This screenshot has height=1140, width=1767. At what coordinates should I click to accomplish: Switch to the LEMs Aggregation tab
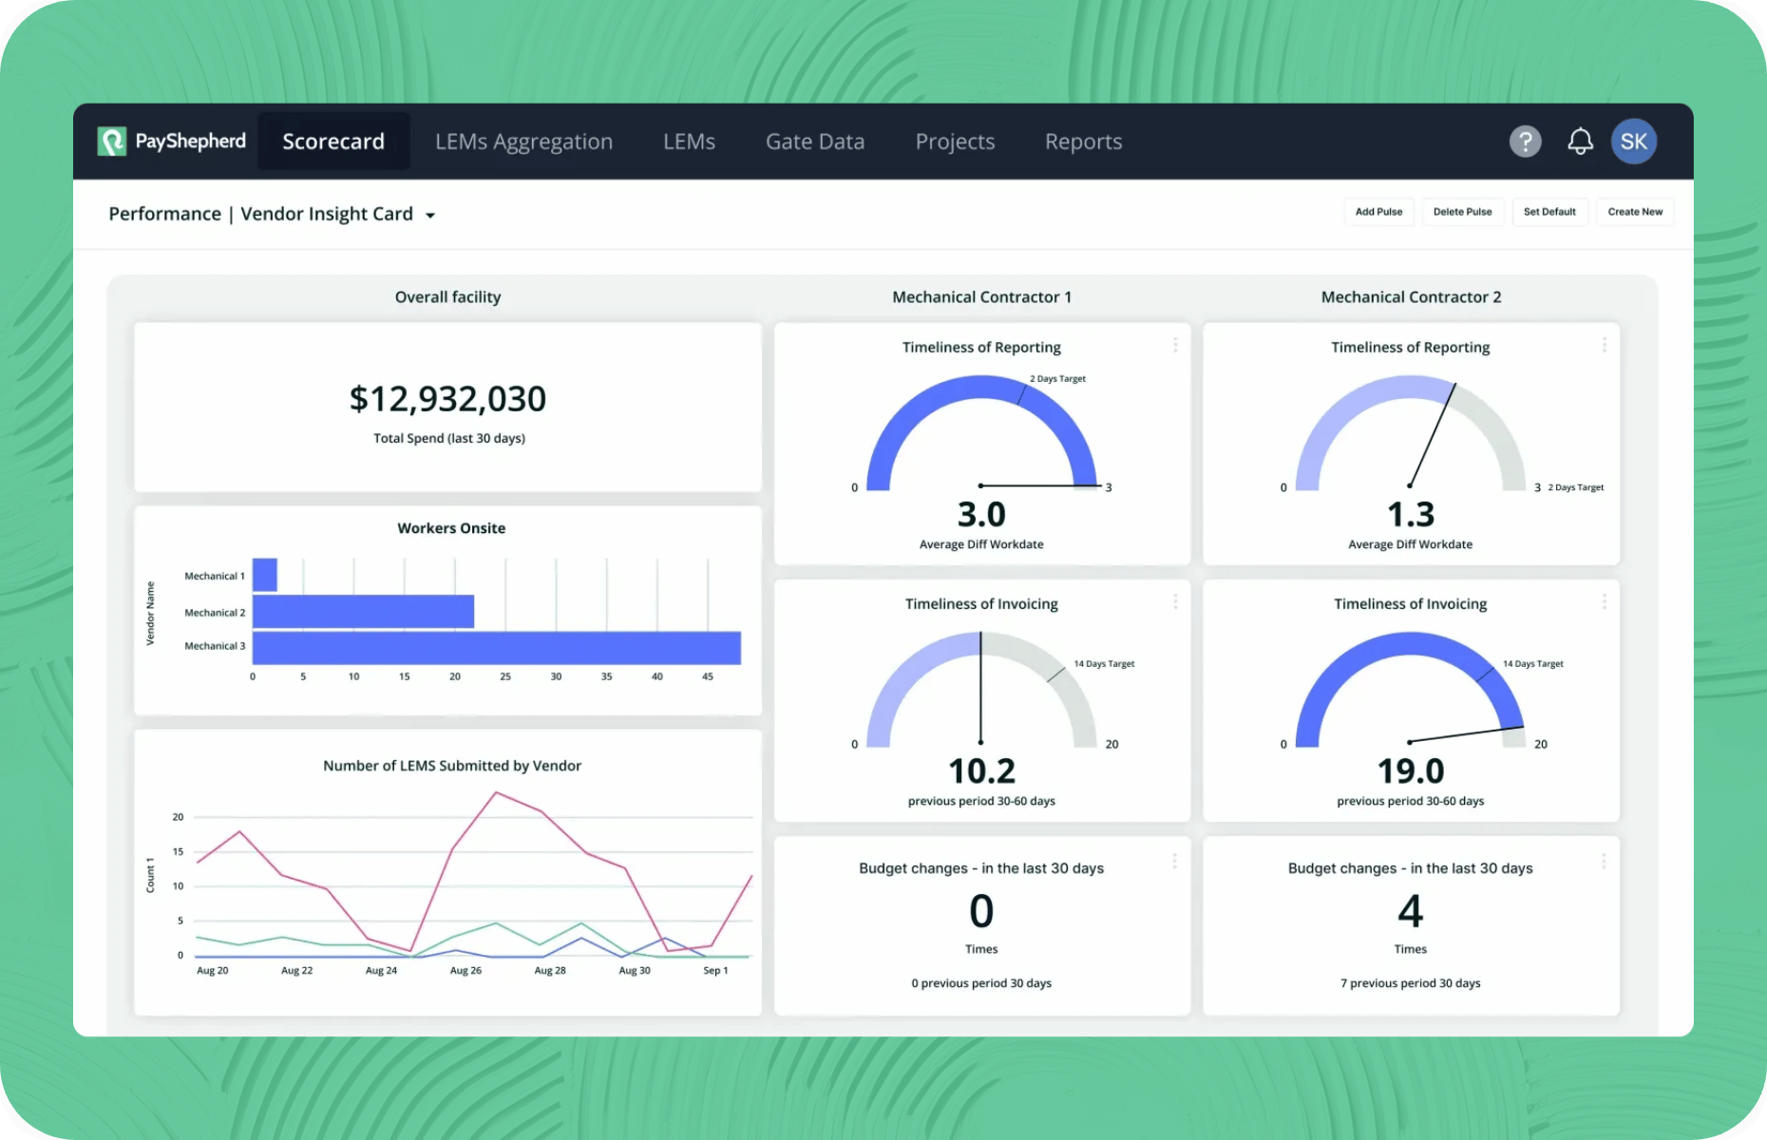click(x=523, y=142)
